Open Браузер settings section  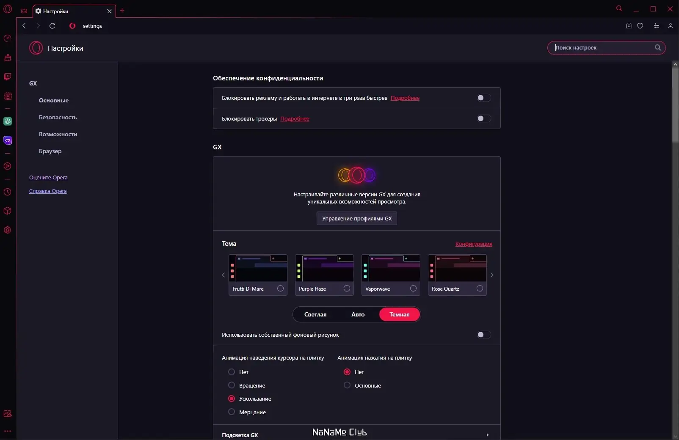coord(50,151)
